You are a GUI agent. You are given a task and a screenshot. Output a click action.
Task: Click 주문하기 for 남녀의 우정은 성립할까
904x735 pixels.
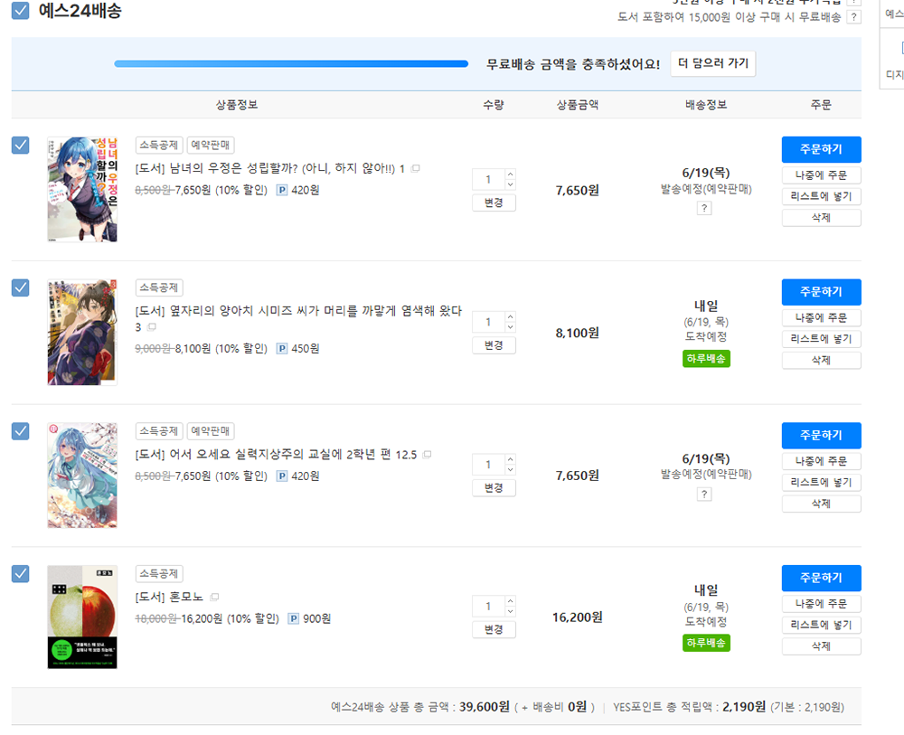(x=821, y=149)
